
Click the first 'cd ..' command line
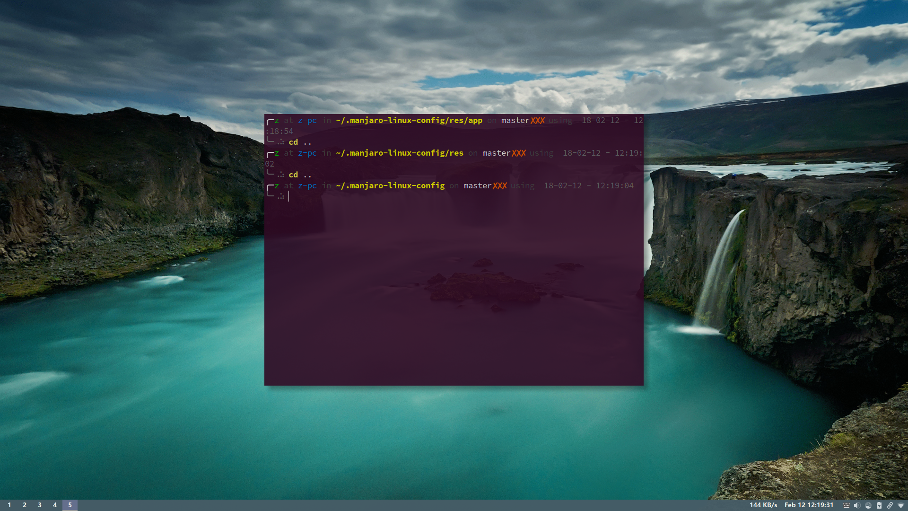300,142
